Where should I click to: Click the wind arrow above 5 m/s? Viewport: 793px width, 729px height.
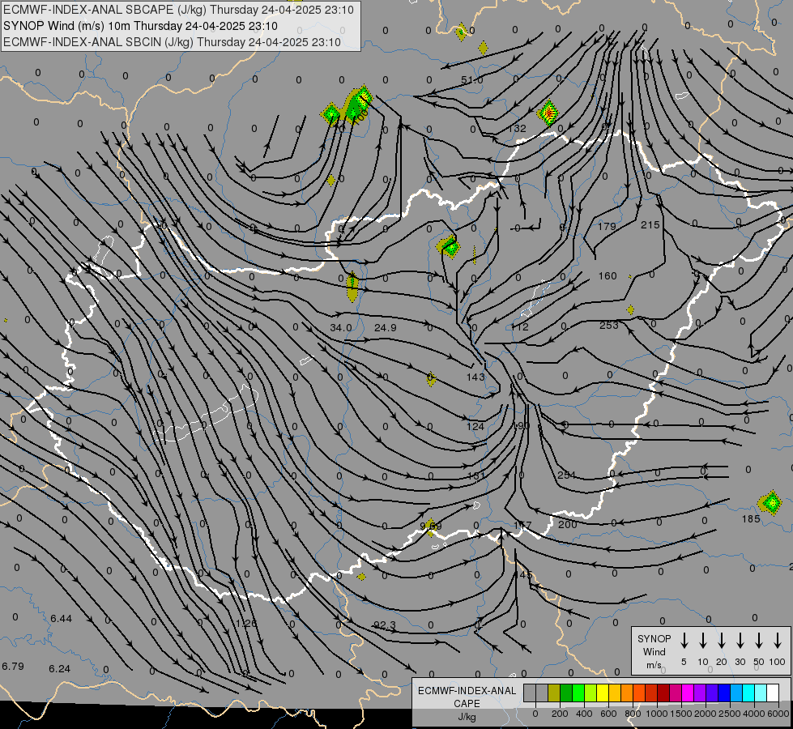(684, 641)
